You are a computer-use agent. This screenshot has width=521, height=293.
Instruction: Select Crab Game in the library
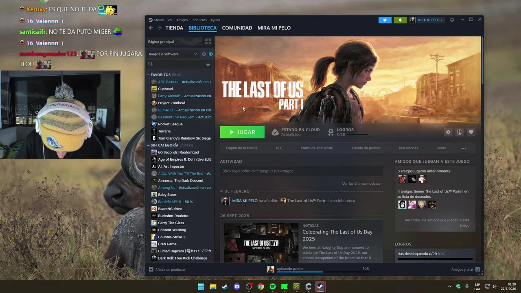(167, 244)
